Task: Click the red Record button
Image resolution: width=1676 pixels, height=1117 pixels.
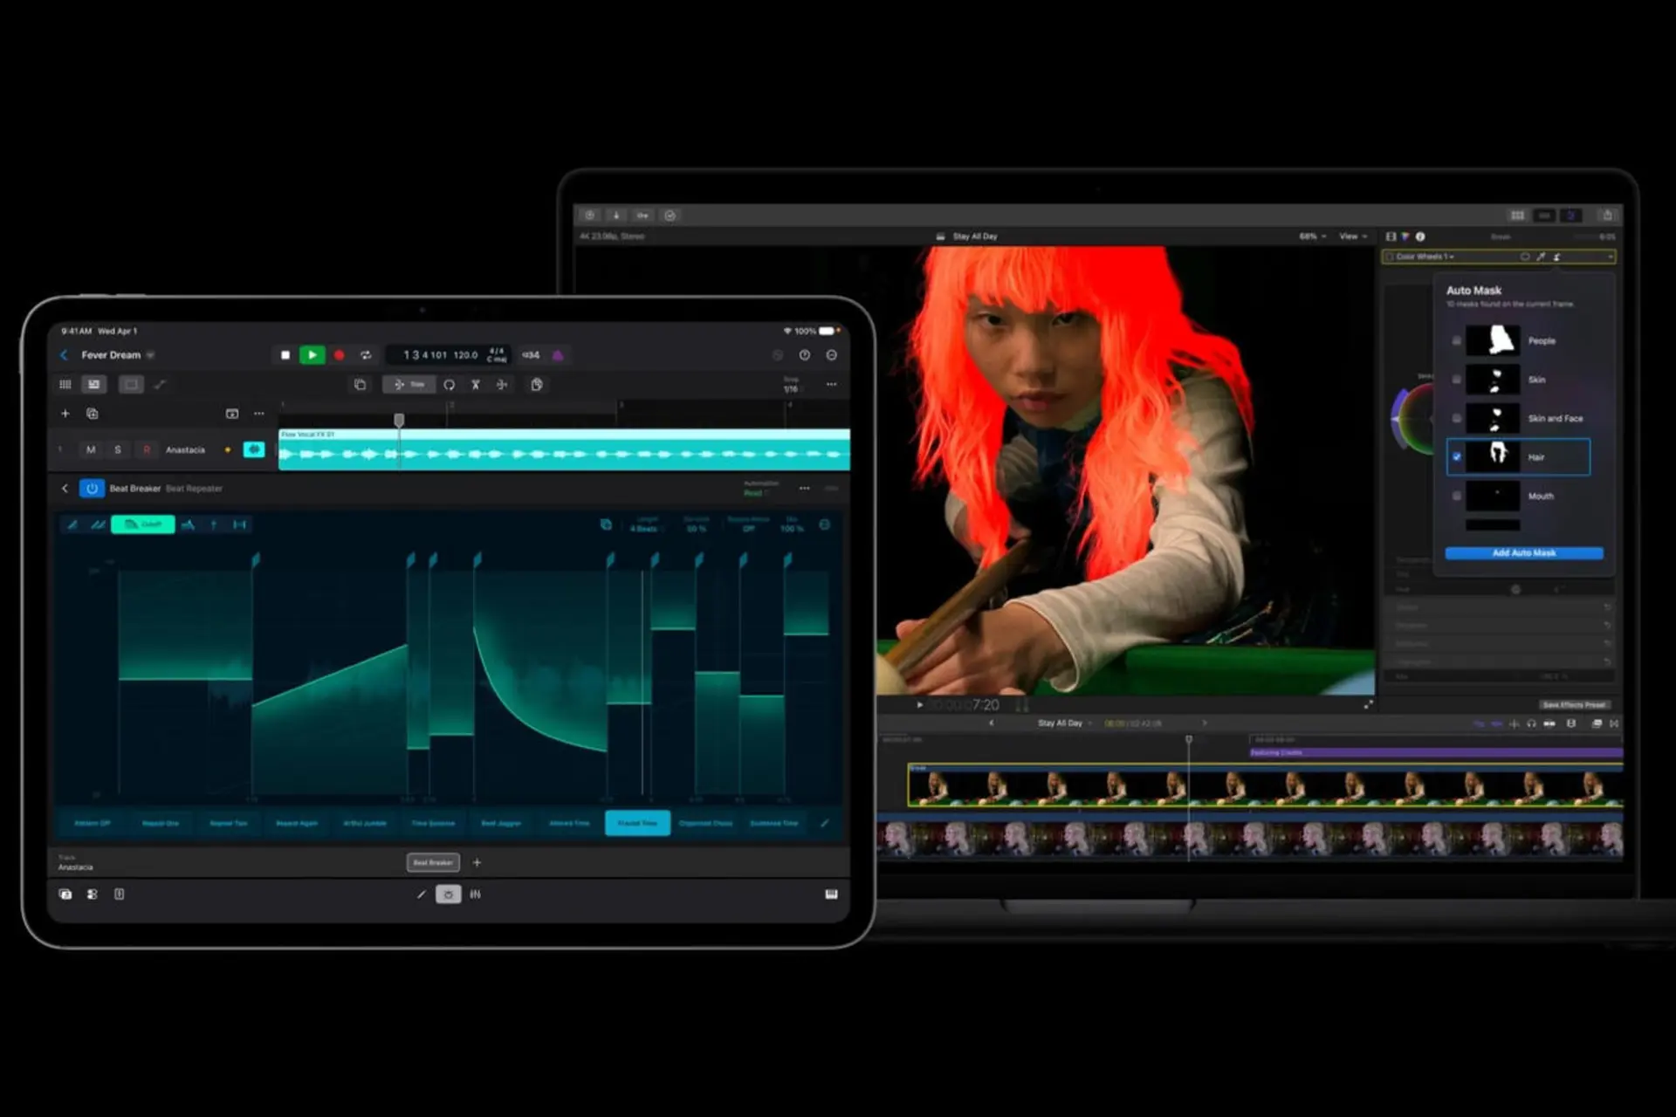Action: pos(340,355)
